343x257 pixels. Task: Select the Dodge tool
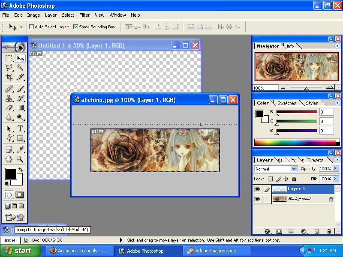[20, 117]
